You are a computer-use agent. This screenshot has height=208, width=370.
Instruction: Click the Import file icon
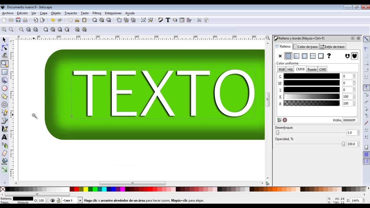point(36,20)
